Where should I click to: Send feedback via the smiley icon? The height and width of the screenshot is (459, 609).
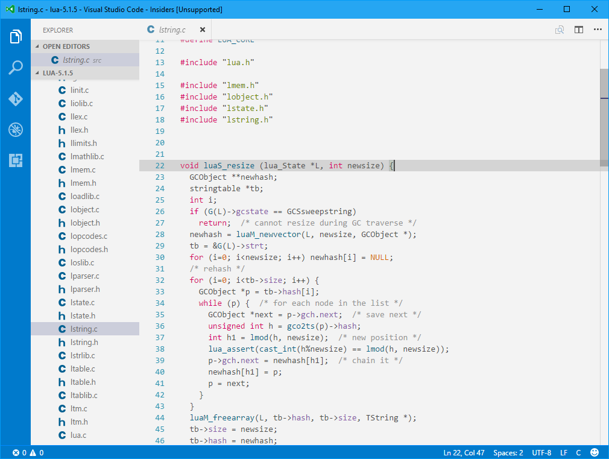click(595, 452)
